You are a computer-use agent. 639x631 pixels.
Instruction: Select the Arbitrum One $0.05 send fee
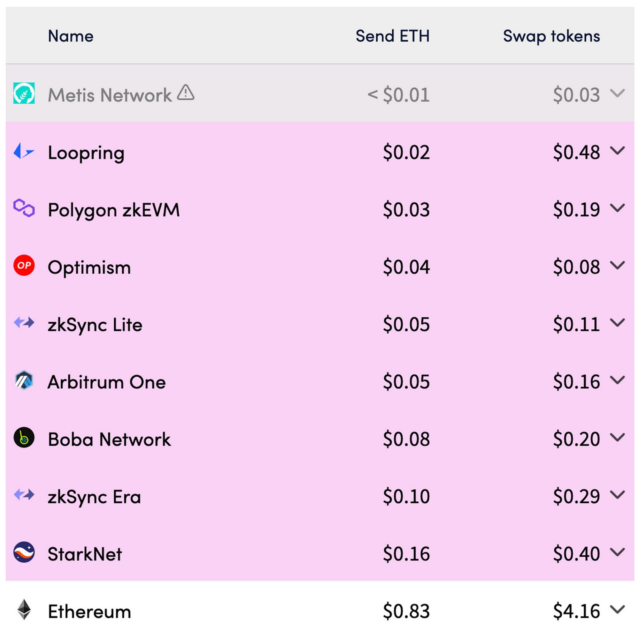[x=406, y=382]
